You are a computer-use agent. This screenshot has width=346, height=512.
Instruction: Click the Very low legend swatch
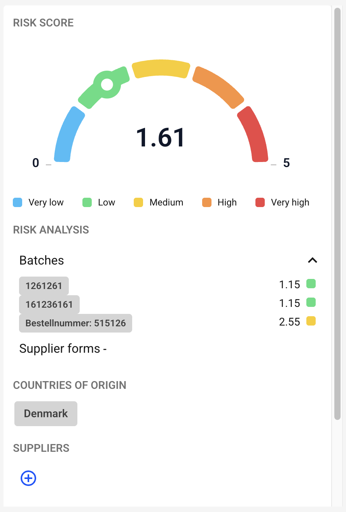click(17, 202)
